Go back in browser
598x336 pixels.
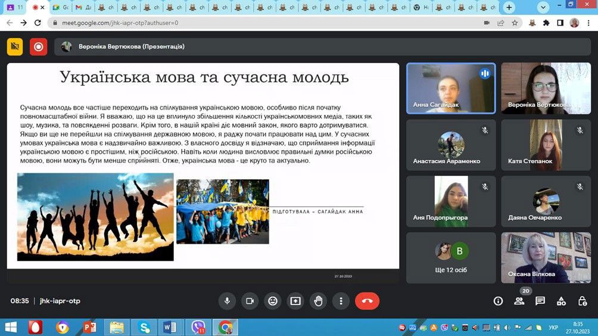tap(10, 23)
